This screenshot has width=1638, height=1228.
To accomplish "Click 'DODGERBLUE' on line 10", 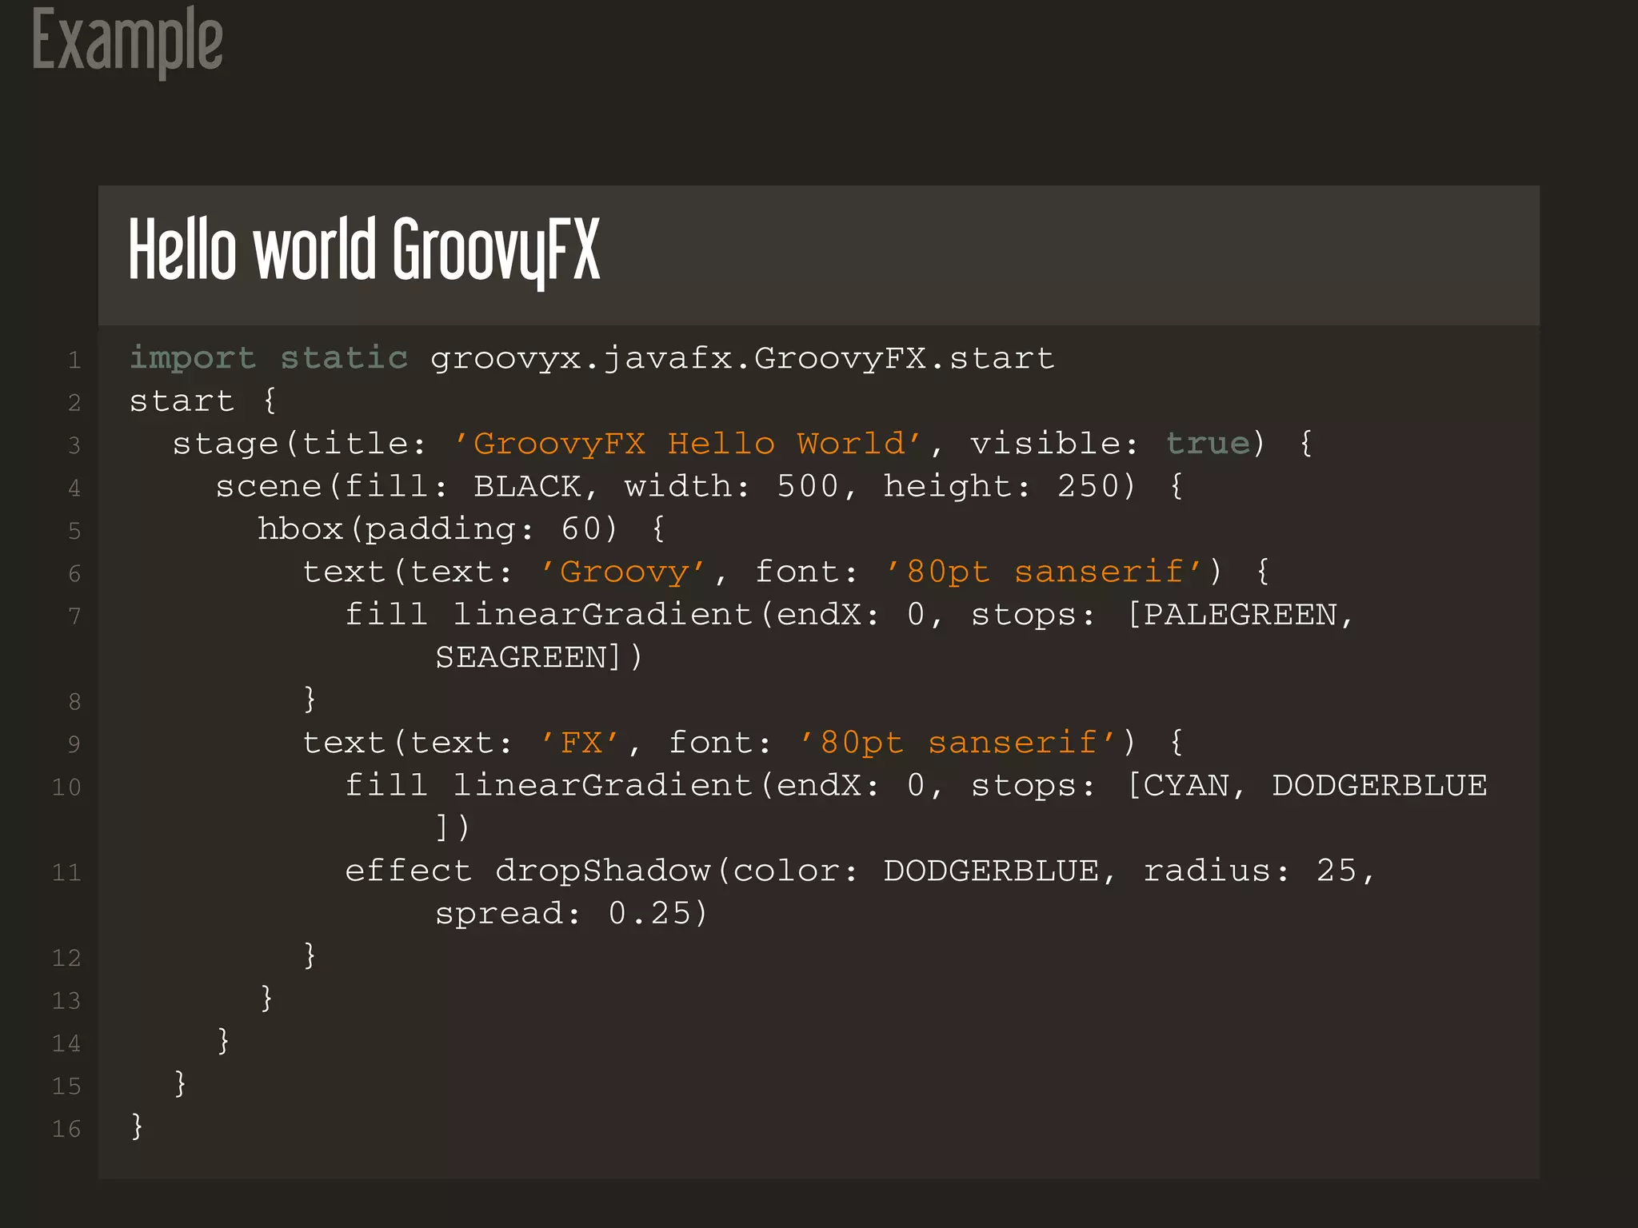I will (1380, 785).
